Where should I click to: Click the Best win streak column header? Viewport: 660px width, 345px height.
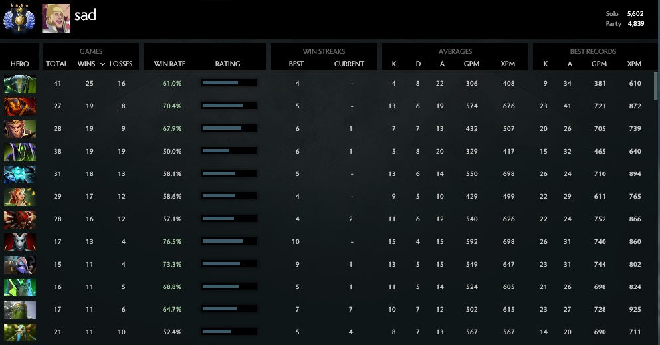point(296,64)
